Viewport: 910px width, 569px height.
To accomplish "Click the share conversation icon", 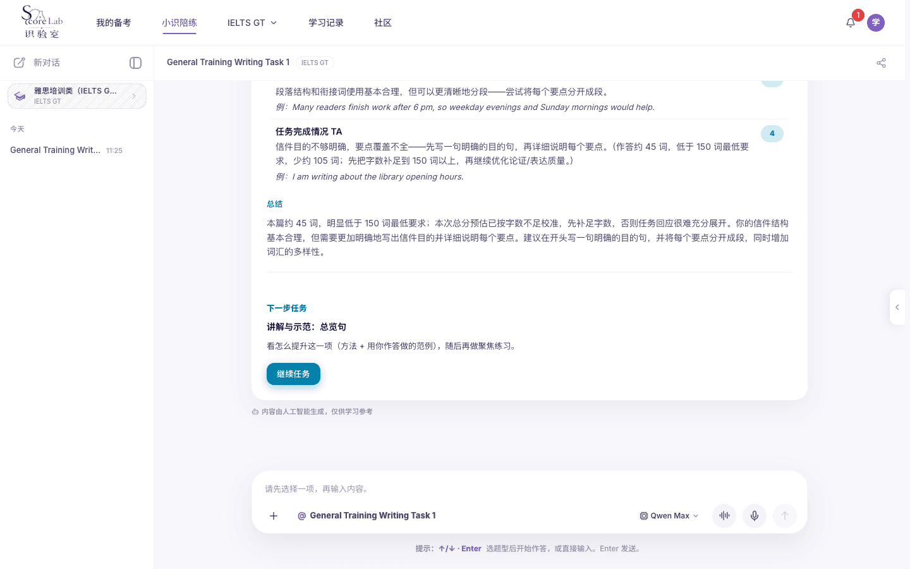I will tap(881, 63).
